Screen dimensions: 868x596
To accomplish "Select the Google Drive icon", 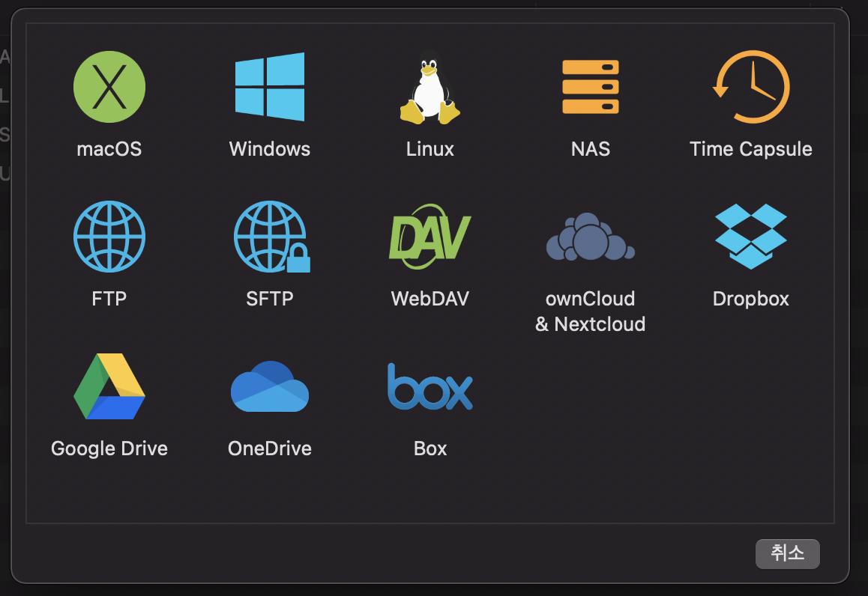I will [x=109, y=386].
